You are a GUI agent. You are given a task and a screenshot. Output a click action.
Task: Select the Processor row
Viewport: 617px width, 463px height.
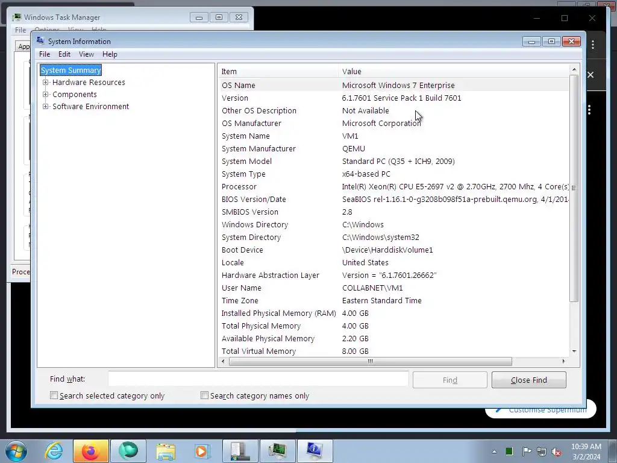pos(393,186)
